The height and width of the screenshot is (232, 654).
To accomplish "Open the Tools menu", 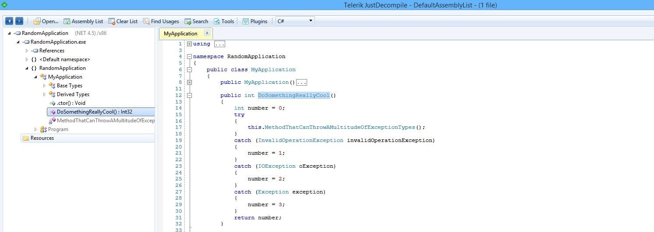I will [x=224, y=21].
